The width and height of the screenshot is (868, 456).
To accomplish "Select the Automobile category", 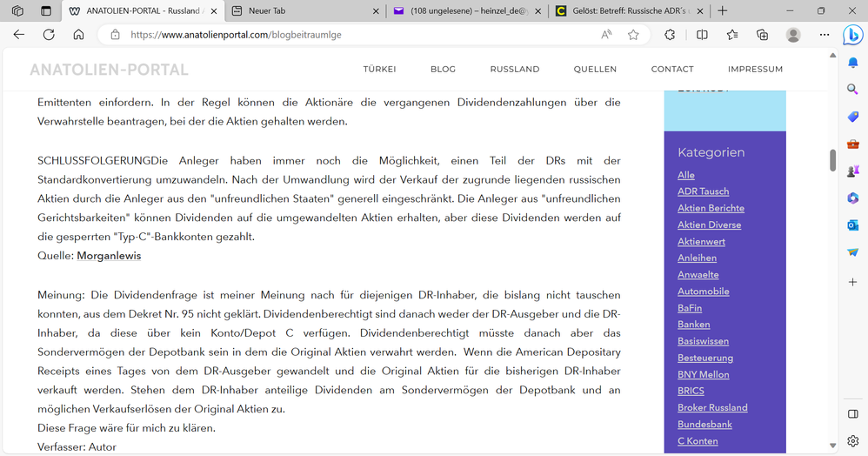I will tap(703, 292).
